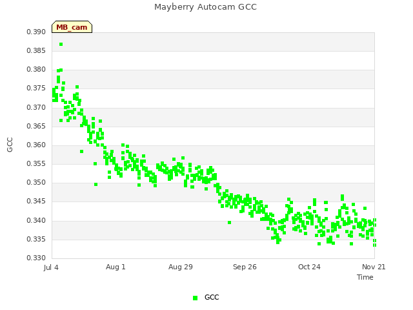The image size is (413, 310).
Task: Click the 0.365 y-axis value
Action: coord(36,127)
